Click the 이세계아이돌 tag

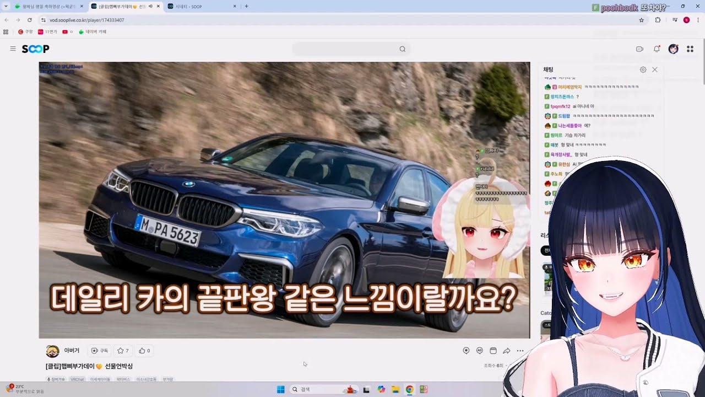(x=100, y=379)
